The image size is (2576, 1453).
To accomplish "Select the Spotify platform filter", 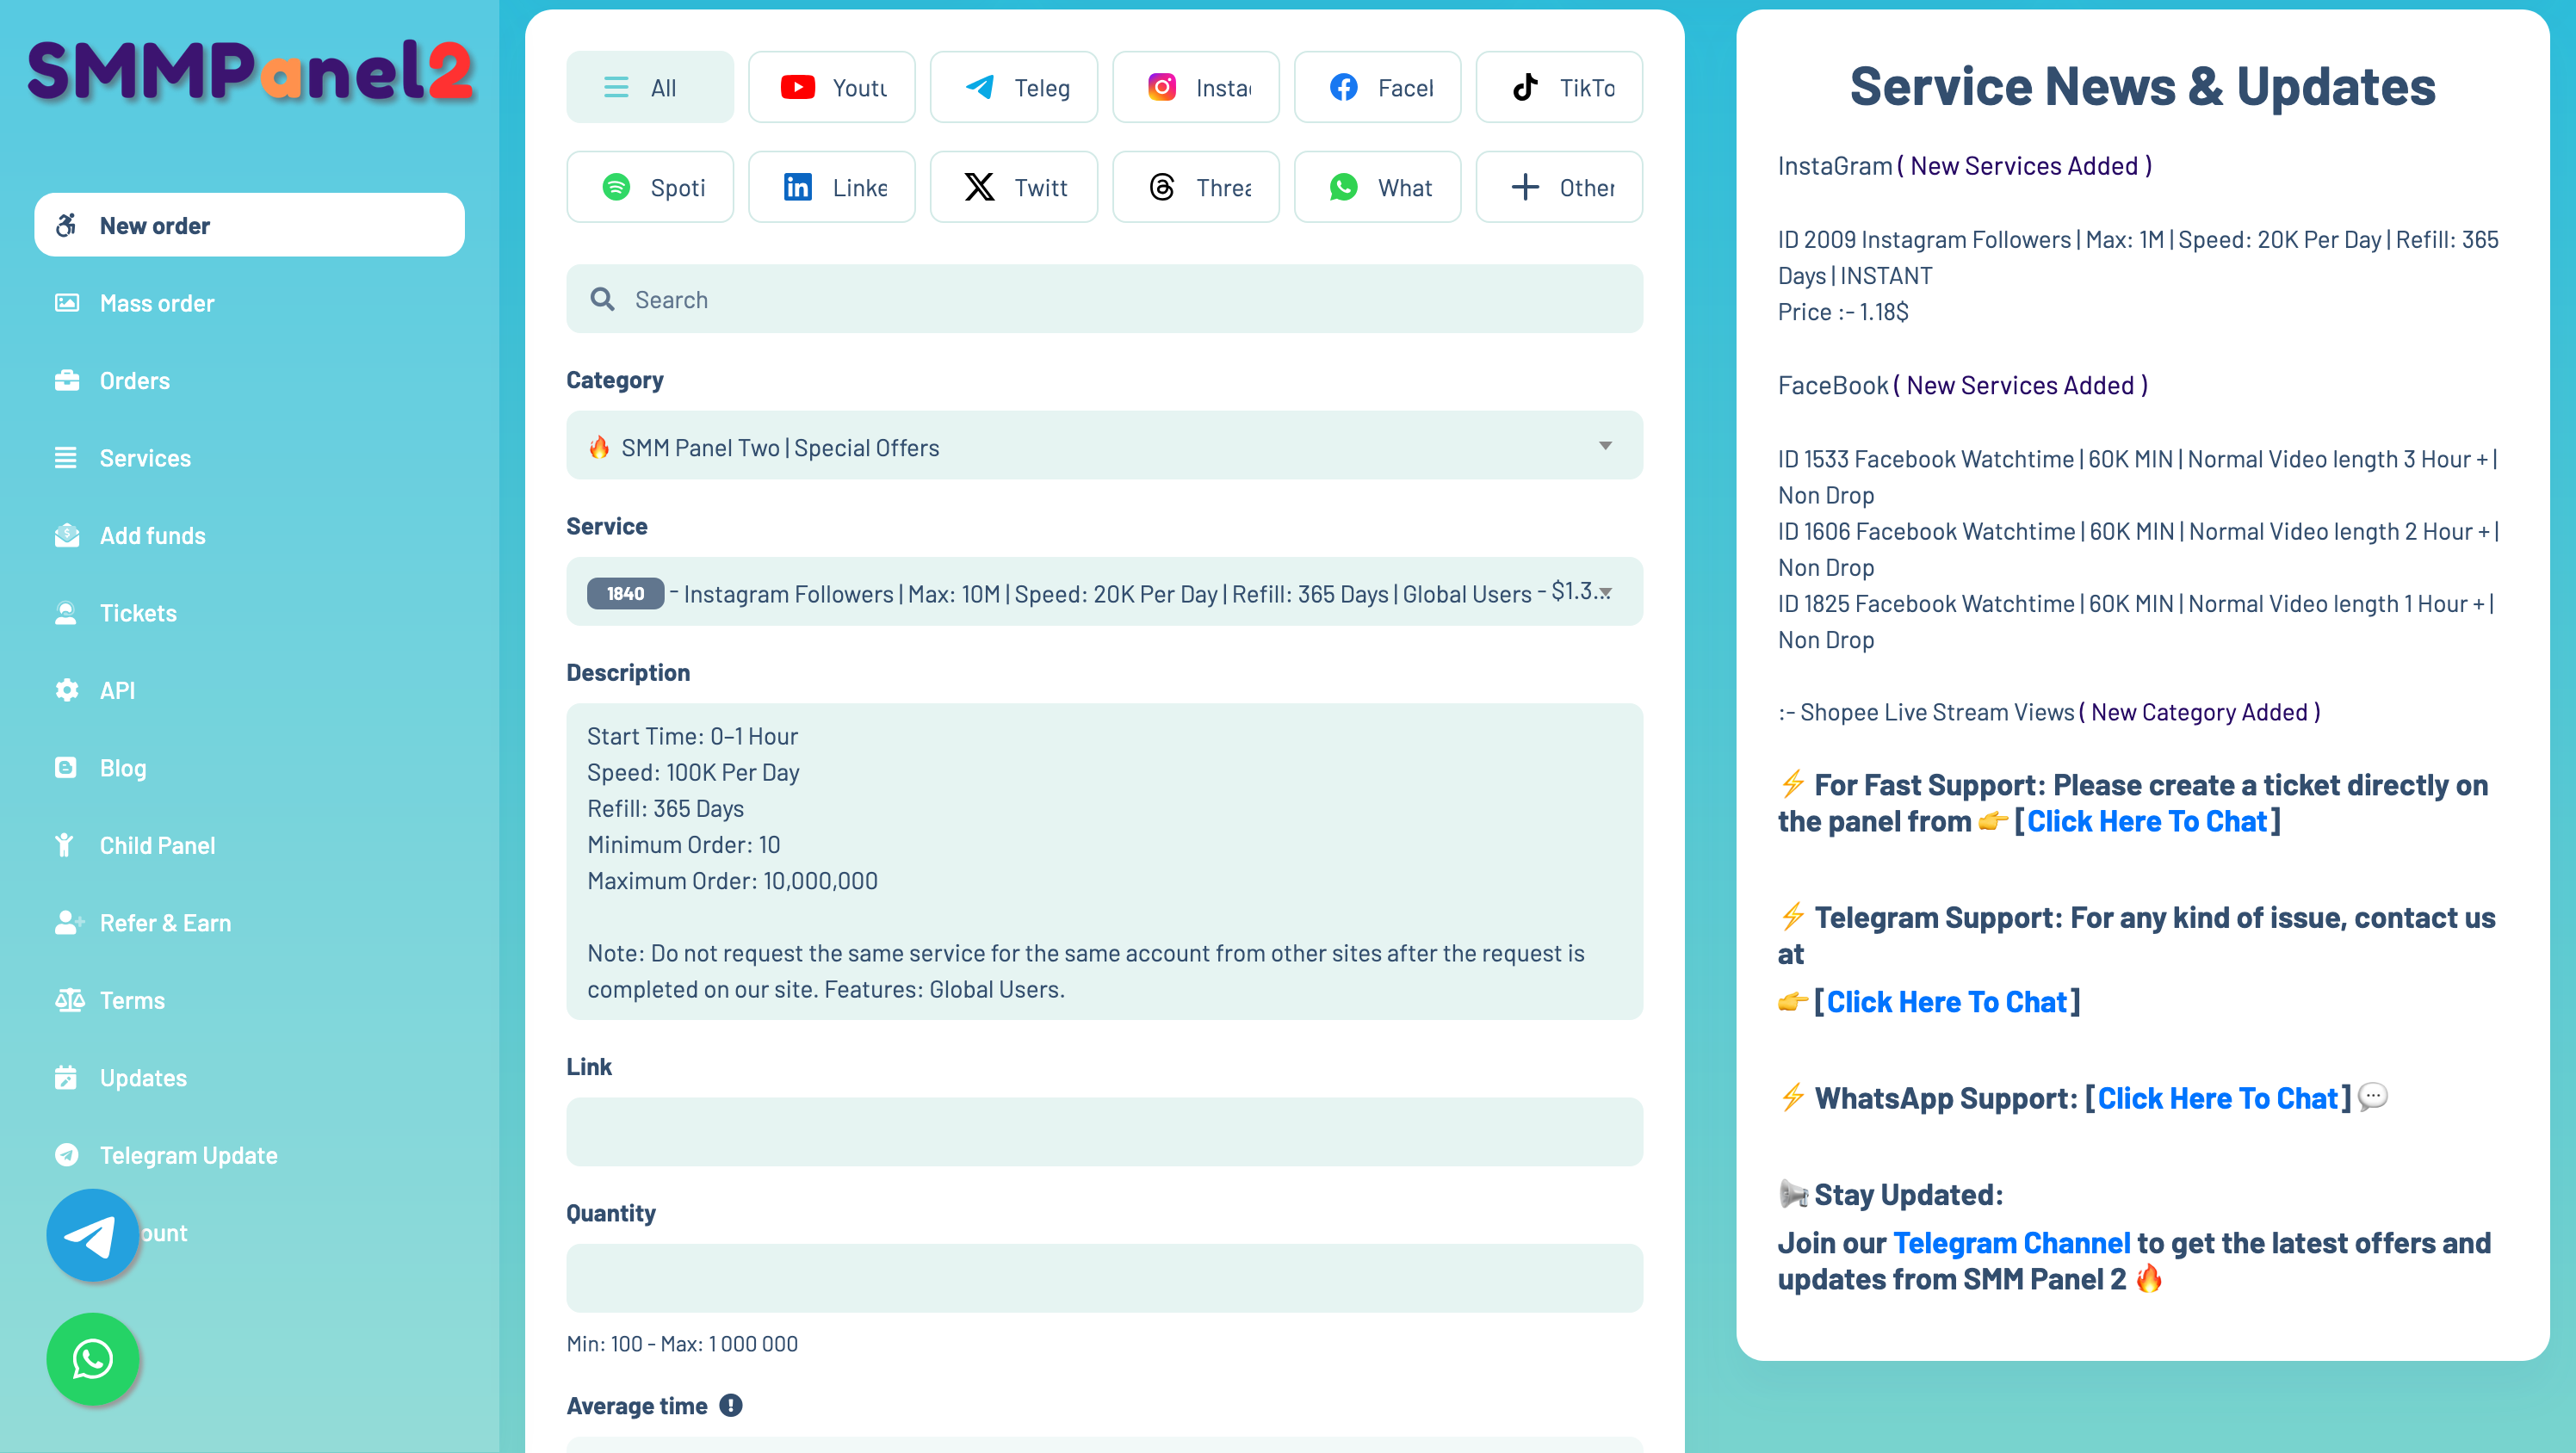I will [649, 187].
